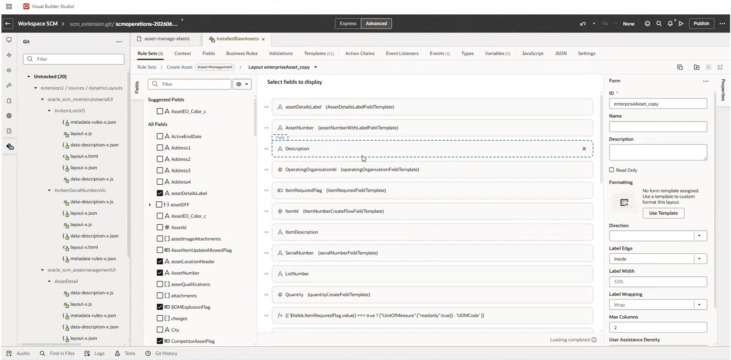The image size is (731, 360).
Task: Uncheck the AssetNumber checkbox
Action: 160,273
